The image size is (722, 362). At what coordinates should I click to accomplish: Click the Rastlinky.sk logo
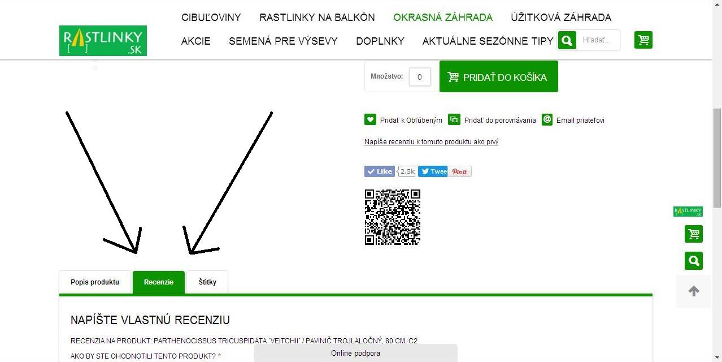(x=103, y=41)
